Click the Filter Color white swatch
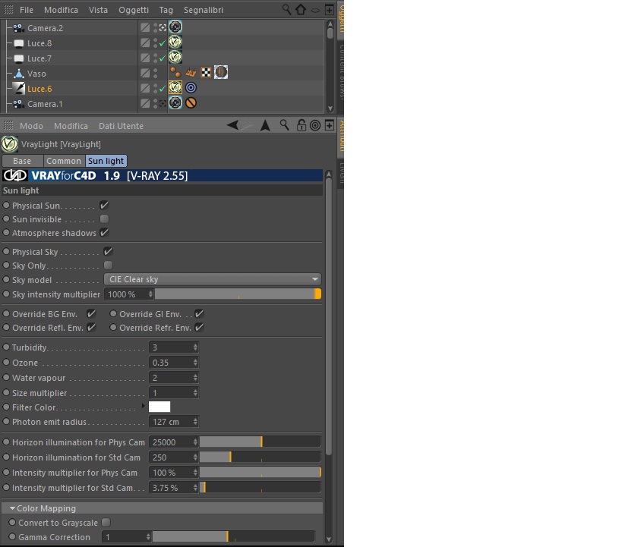Image resolution: width=622 pixels, height=547 pixels. [x=159, y=407]
